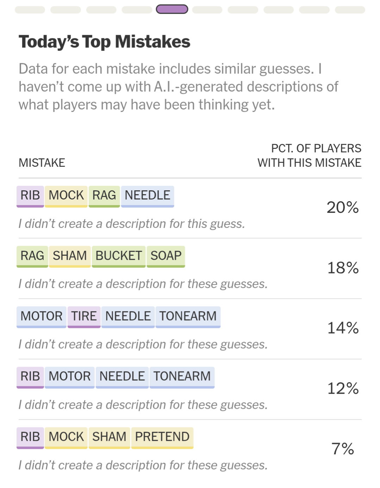Image resolution: width=380 pixels, height=488 pixels.
Task: Click the purple RIB chip in the 20% row
Action: point(30,196)
